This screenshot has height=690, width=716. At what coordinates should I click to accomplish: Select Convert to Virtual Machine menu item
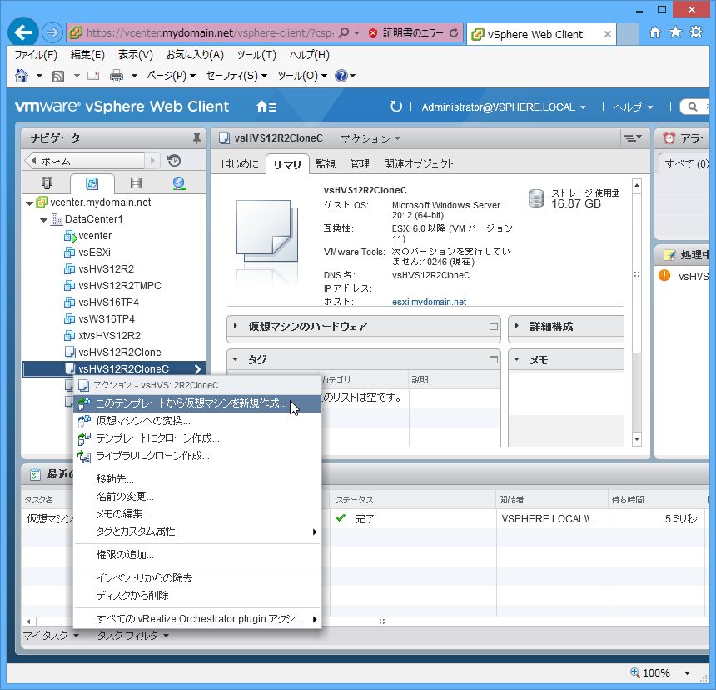197,420
